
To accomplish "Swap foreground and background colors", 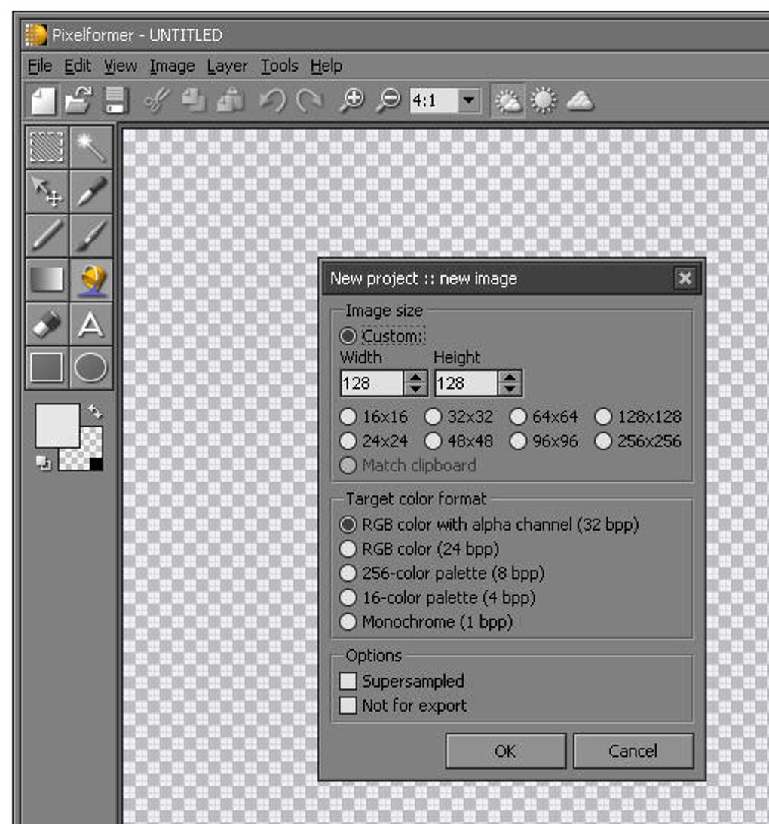I will (x=95, y=412).
